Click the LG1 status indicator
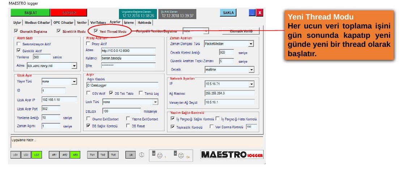Image resolution: width=410 pixels, height=169 pixels. [x=16, y=155]
